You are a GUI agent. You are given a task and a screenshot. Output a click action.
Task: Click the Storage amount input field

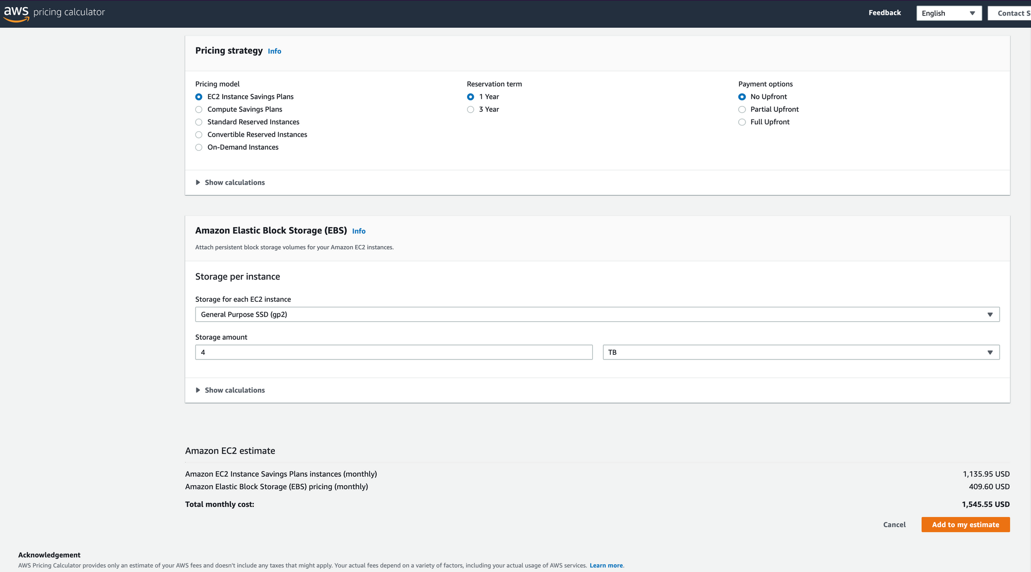pos(394,353)
